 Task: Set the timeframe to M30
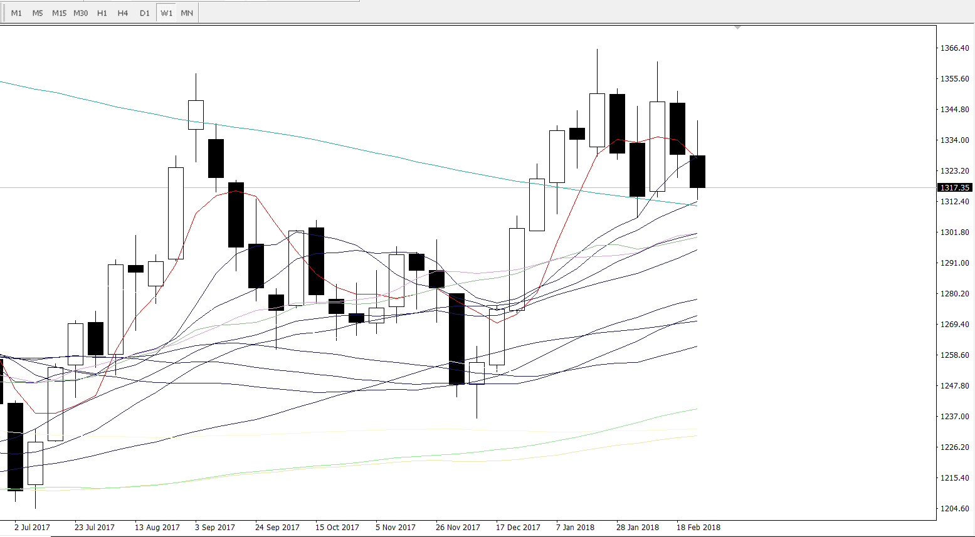coord(80,13)
